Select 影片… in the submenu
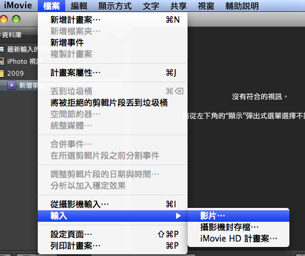The width and height of the screenshot is (305, 256). [x=238, y=216]
